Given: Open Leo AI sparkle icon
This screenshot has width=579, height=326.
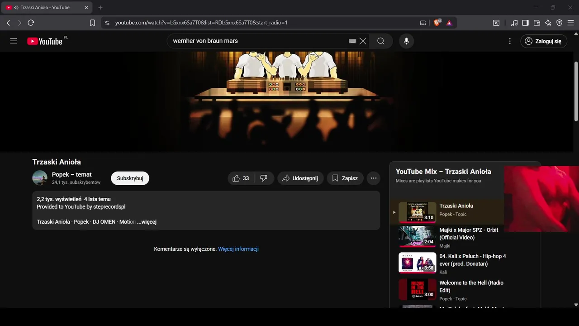Looking at the screenshot, I should [x=548, y=23].
